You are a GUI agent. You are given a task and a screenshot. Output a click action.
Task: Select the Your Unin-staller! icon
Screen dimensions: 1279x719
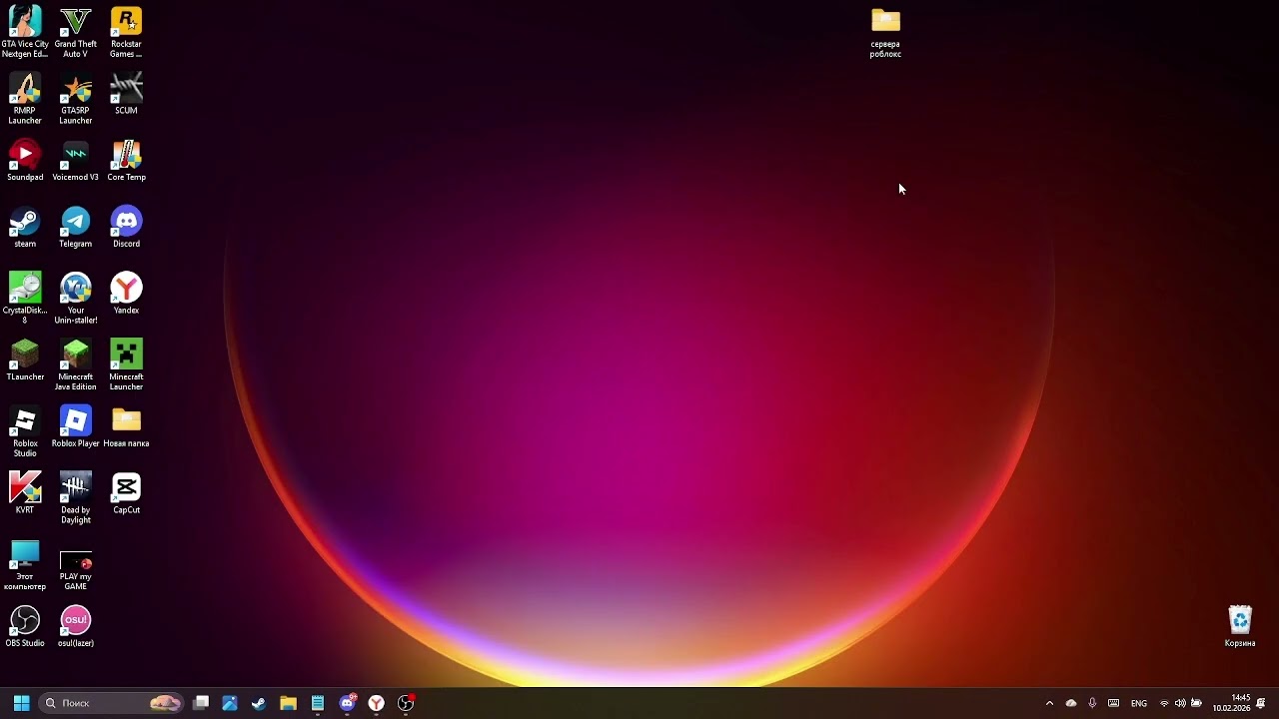click(76, 299)
